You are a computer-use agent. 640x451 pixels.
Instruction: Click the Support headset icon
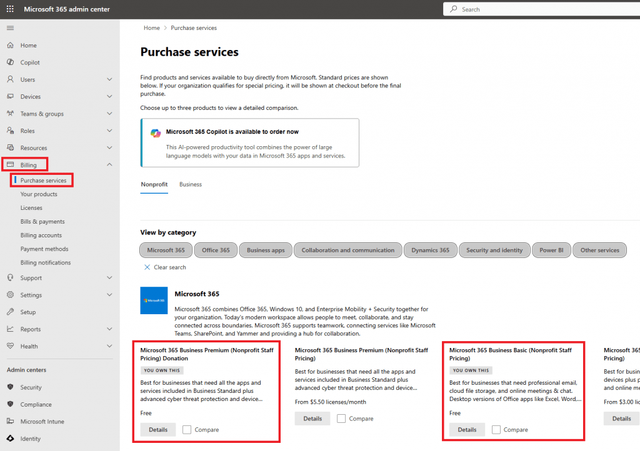click(10, 278)
